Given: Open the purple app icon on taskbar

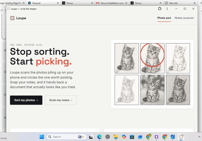Looking at the screenshot, I should point(156,137).
